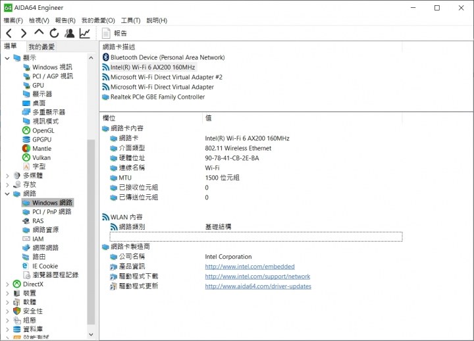
Task: Expand the 資料庫 database tree node
Action: [x=7, y=330]
